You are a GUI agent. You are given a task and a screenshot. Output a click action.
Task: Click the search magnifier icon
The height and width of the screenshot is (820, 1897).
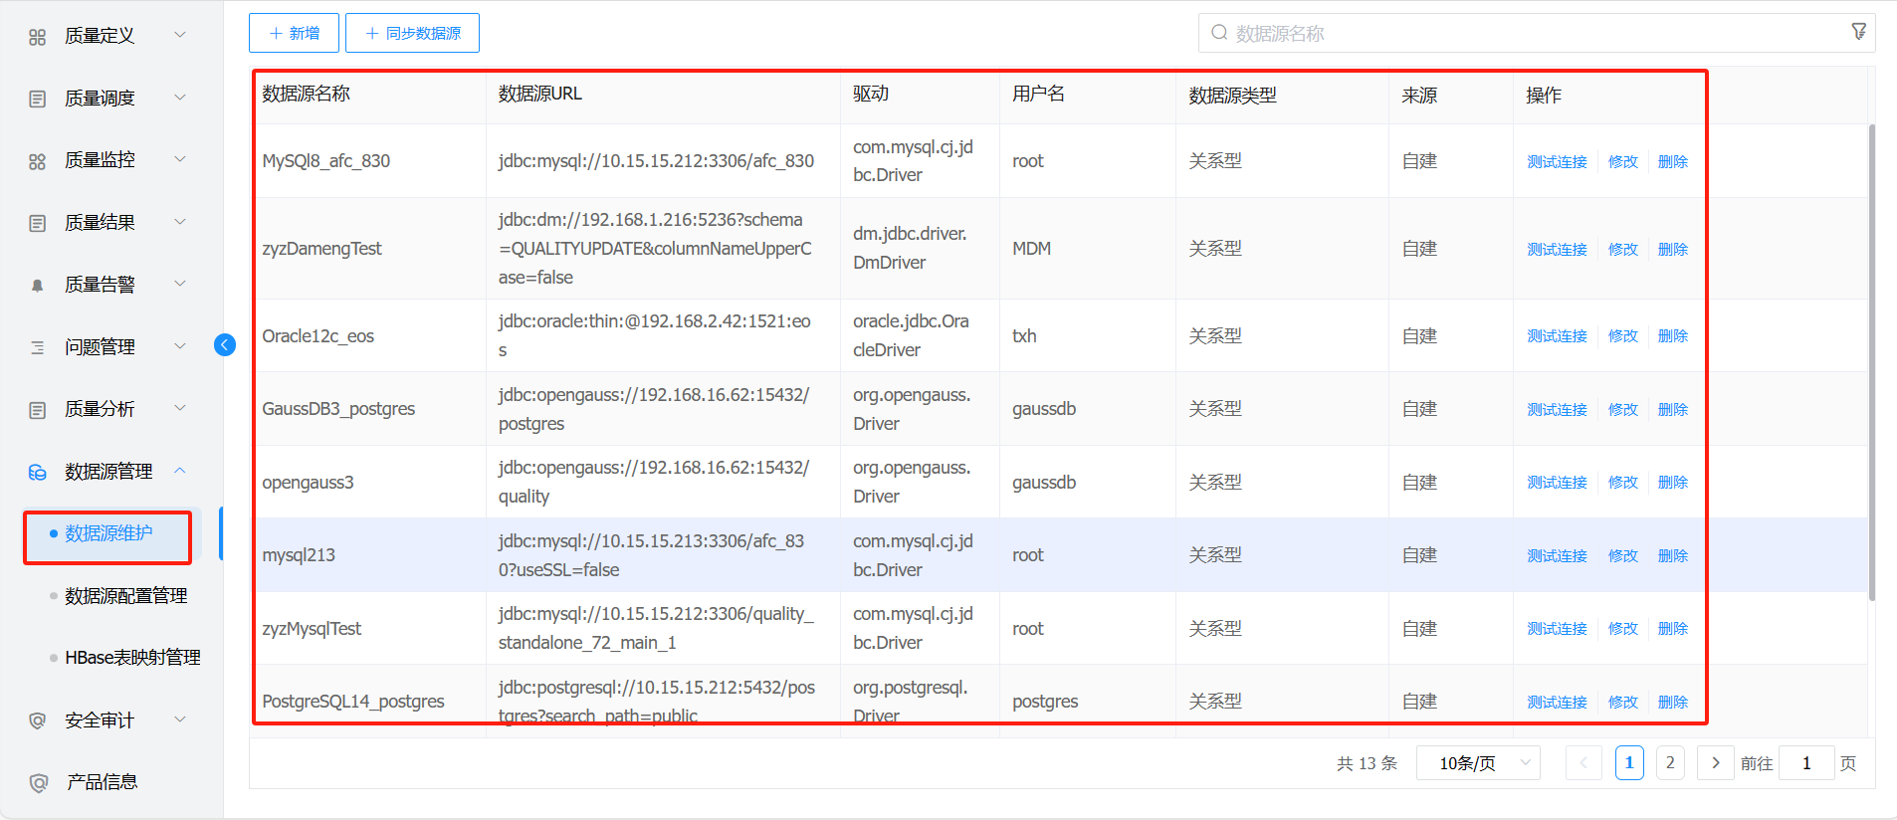pyautogui.click(x=1219, y=33)
